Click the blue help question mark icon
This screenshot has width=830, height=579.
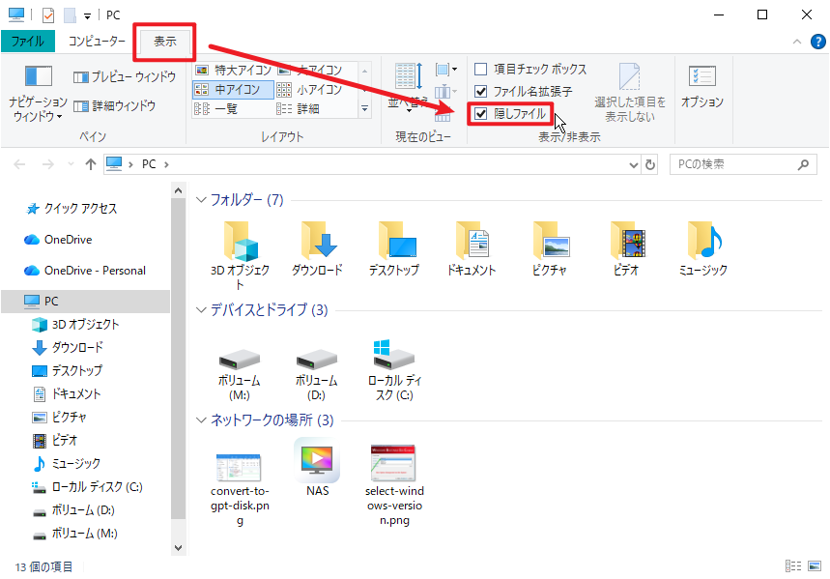[x=816, y=42]
